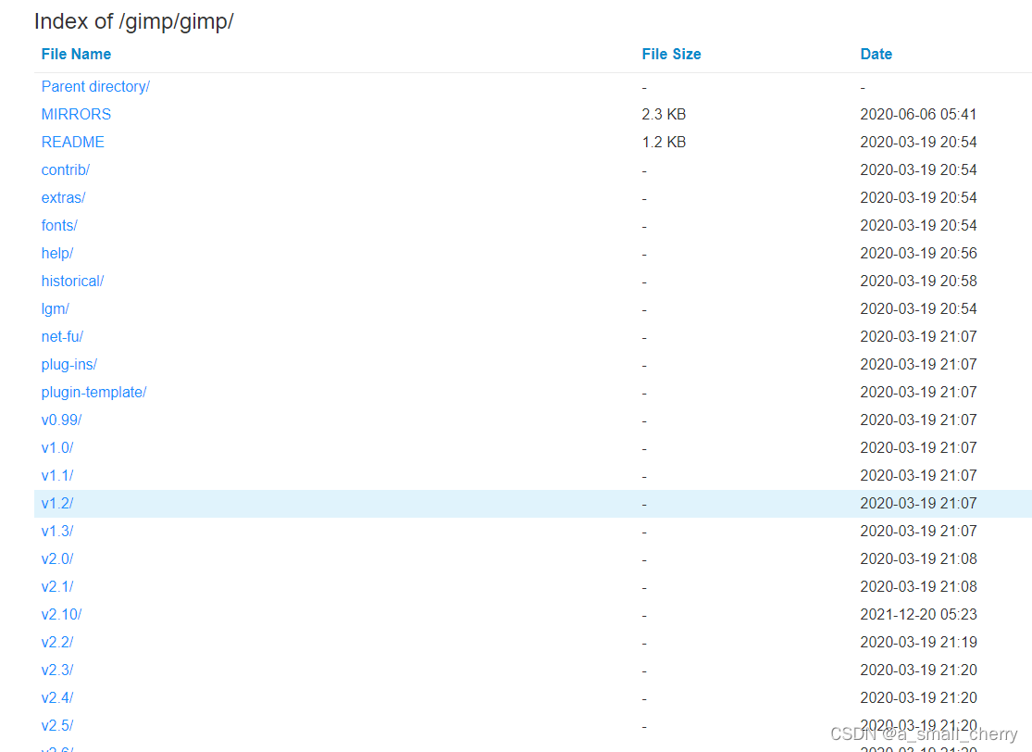Image resolution: width=1032 pixels, height=752 pixels.
Task: Open the v2.2/ directory
Action: [x=57, y=642]
